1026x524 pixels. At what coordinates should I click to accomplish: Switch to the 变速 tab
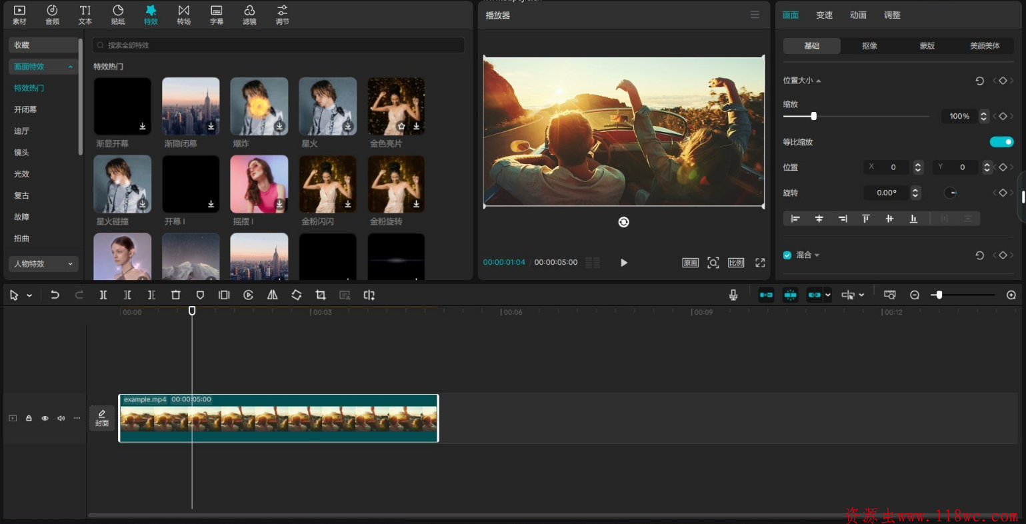coord(824,15)
